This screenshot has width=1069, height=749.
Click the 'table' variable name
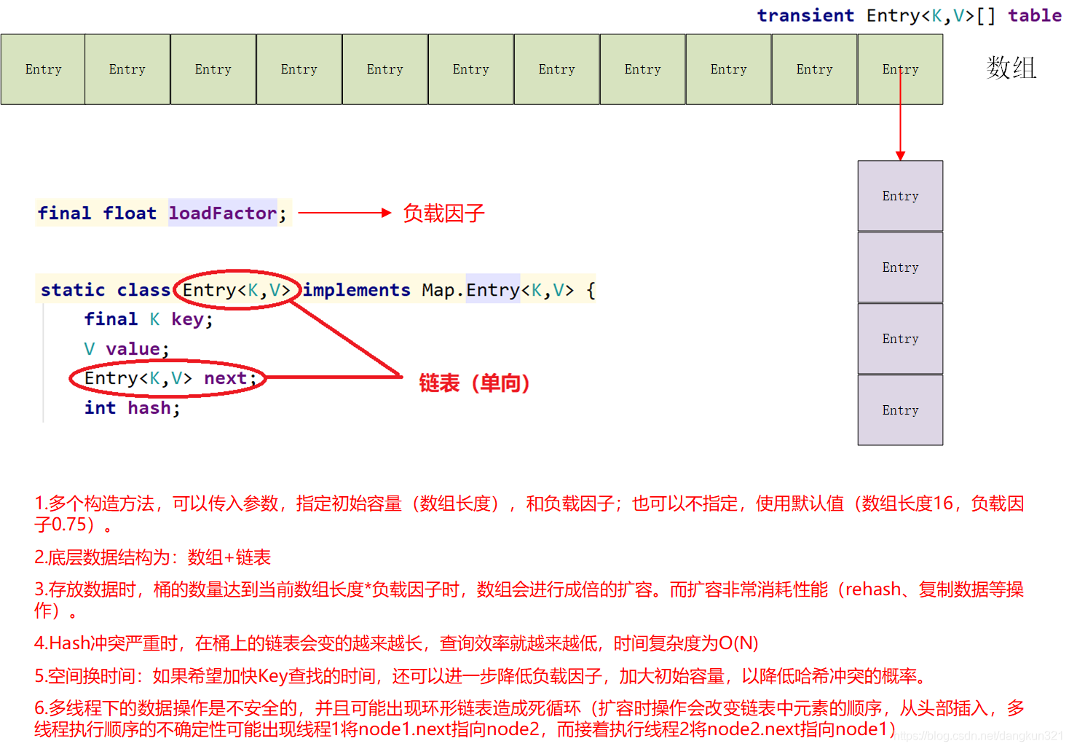[x=1035, y=15]
